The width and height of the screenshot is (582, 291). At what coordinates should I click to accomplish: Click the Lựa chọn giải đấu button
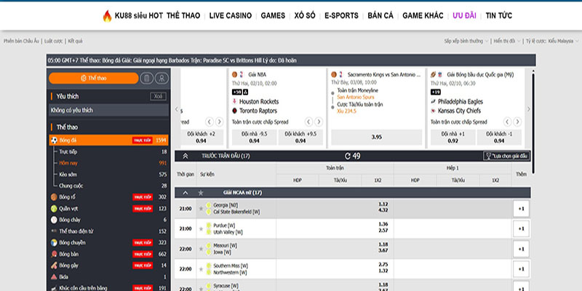(x=506, y=156)
